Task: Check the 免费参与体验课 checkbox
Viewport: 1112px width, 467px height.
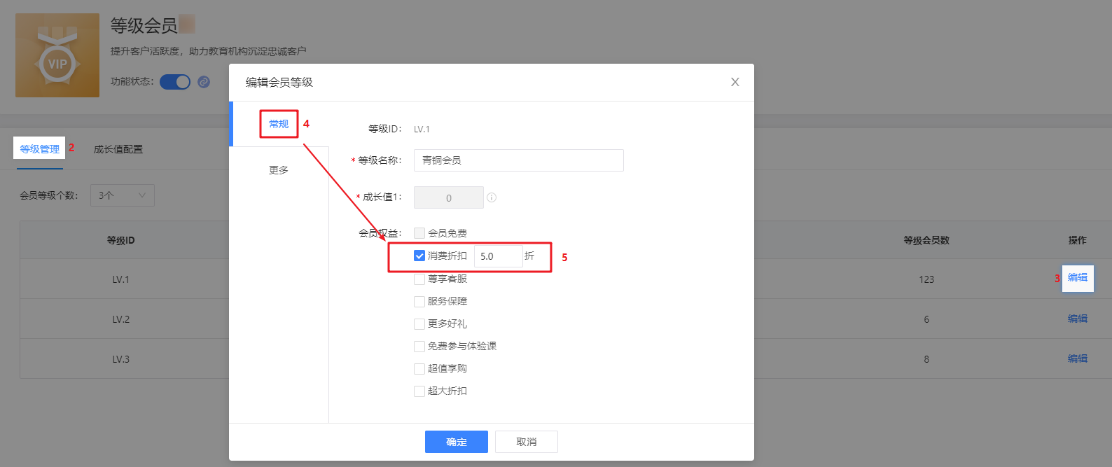Action: click(x=419, y=347)
